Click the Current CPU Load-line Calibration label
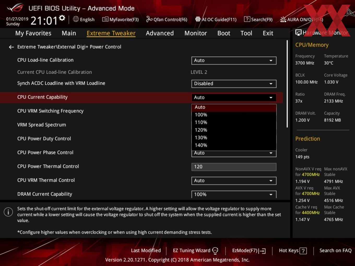 [55, 72]
